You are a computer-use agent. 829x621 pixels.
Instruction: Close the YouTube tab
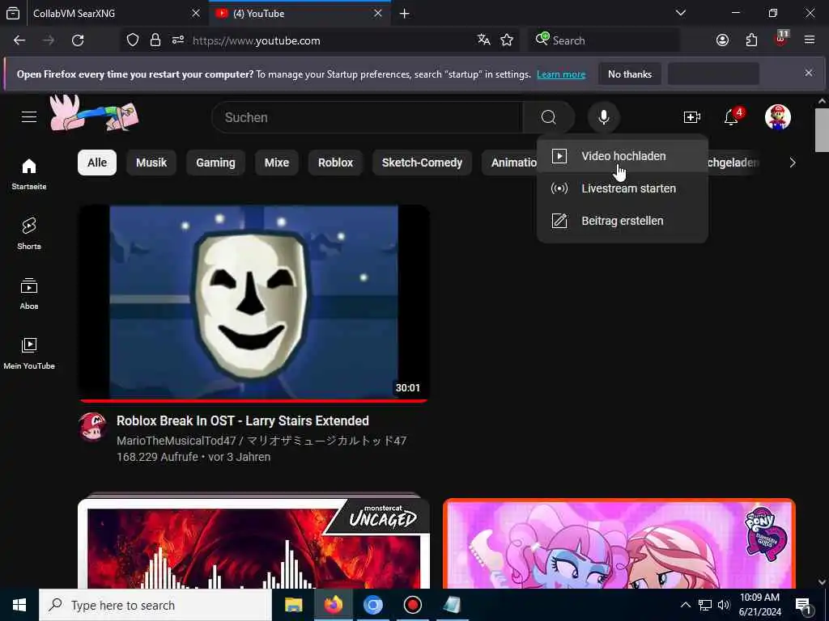tap(377, 13)
